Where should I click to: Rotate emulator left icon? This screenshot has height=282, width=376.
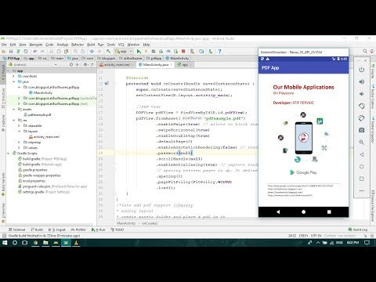[362, 106]
